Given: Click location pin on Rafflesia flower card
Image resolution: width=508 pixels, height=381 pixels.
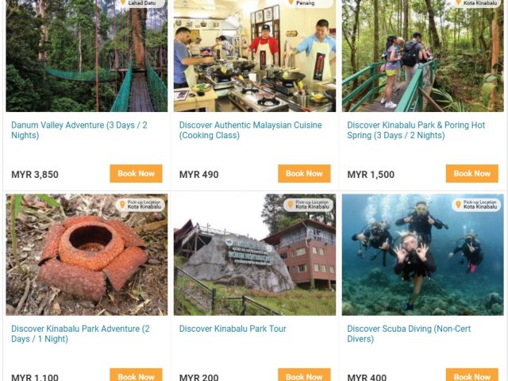Looking at the screenshot, I should point(122,205).
